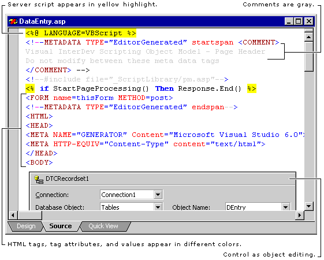Click the DTCRecordset1 control icon
The image size is (324, 260).
point(39,179)
